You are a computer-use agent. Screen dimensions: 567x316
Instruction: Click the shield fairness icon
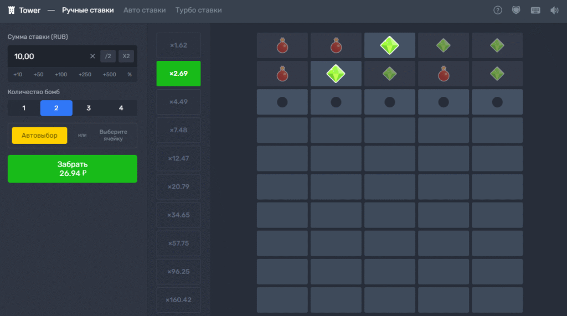(x=516, y=10)
